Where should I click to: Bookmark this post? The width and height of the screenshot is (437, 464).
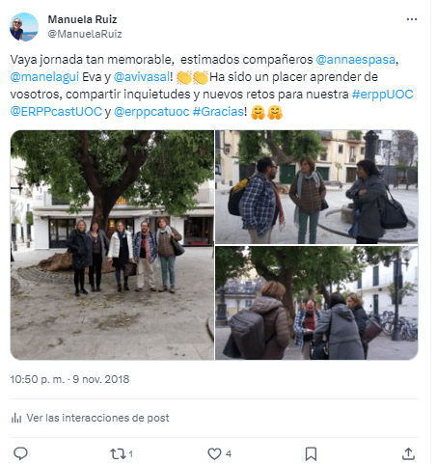click(311, 453)
